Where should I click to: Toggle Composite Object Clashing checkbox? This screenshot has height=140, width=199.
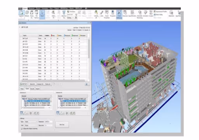point(22,129)
